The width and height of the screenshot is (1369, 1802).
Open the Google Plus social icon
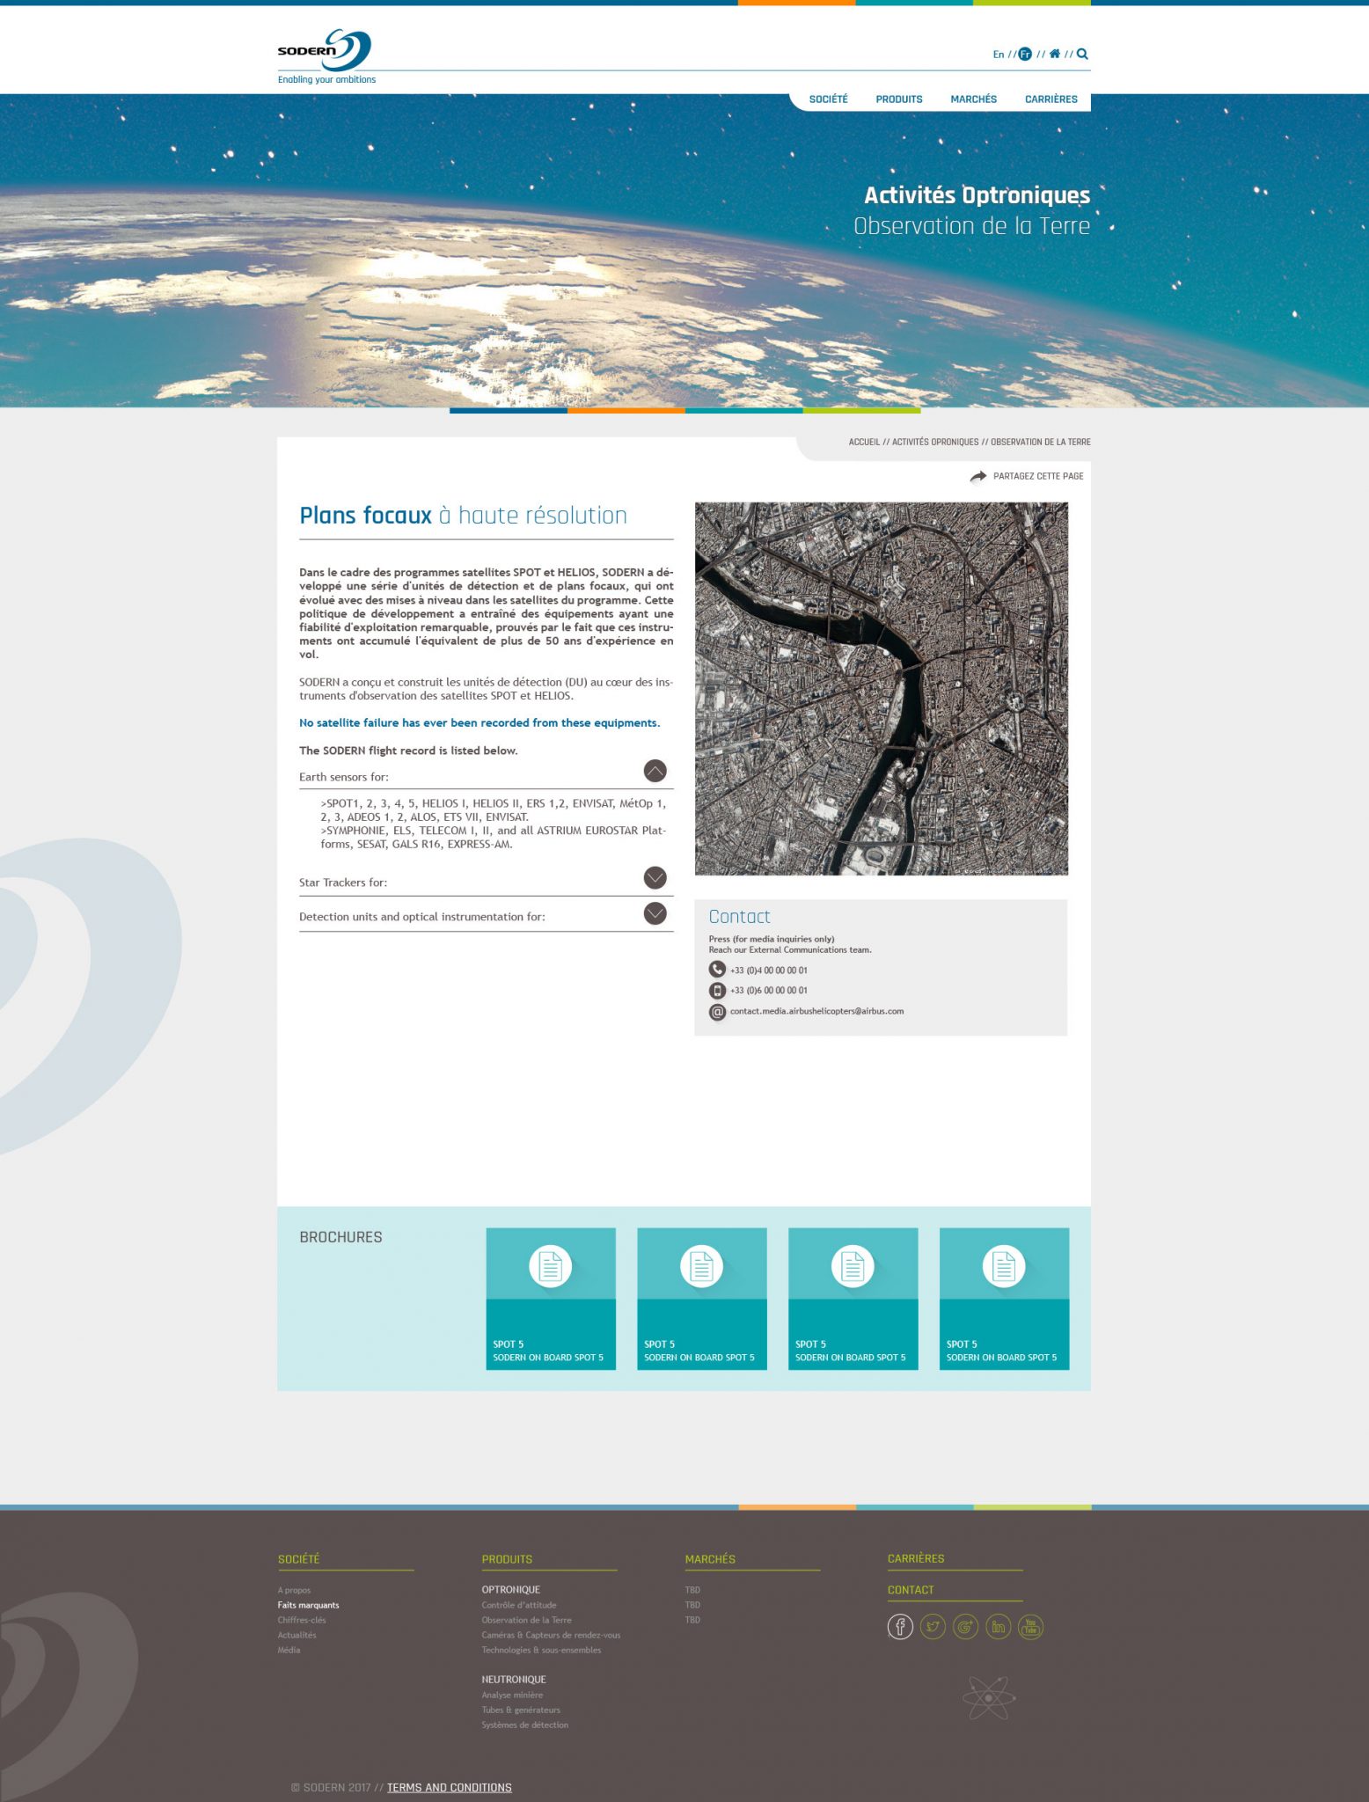click(965, 1627)
